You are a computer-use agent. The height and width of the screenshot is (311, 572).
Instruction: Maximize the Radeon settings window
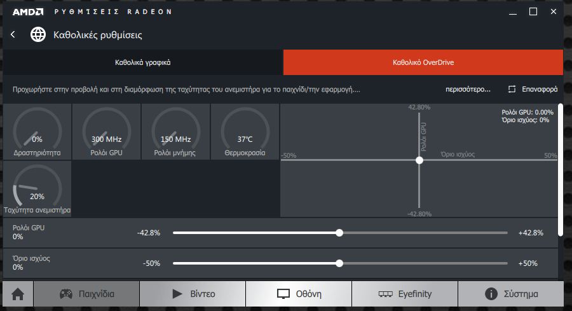(533, 11)
